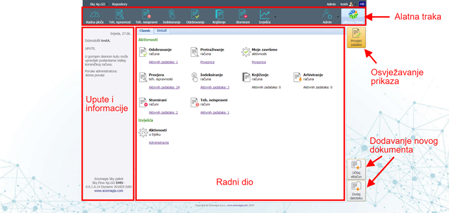Click the Aktivnosti section heading
449x213 pixels.
(148, 39)
